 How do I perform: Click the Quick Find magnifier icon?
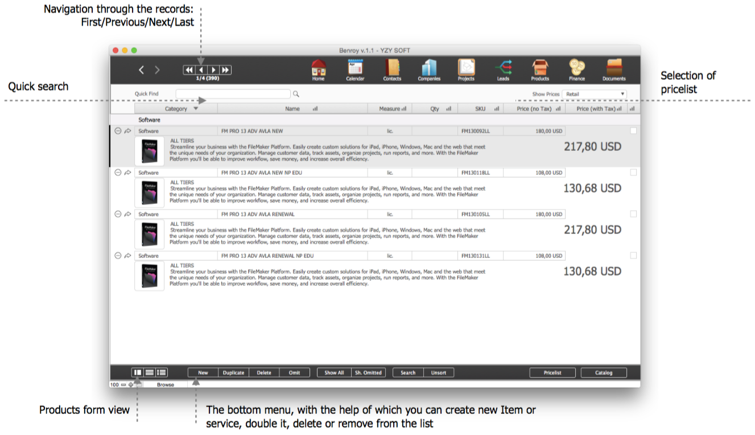click(296, 95)
